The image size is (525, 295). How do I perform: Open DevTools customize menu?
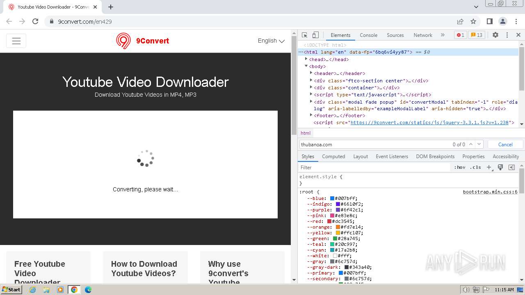click(507, 35)
